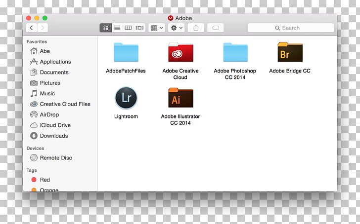The width and height of the screenshot is (360, 224).
Task: Click the Adobe folder proxy icon in title bar
Action: pos(170,18)
